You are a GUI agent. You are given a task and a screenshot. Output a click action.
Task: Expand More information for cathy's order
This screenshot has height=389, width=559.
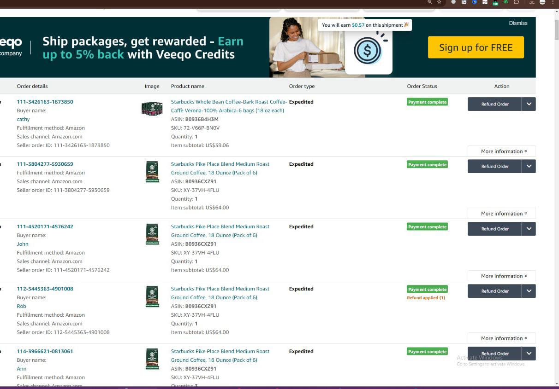[502, 151]
